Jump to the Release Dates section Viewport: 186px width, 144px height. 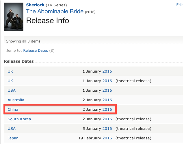point(36,51)
